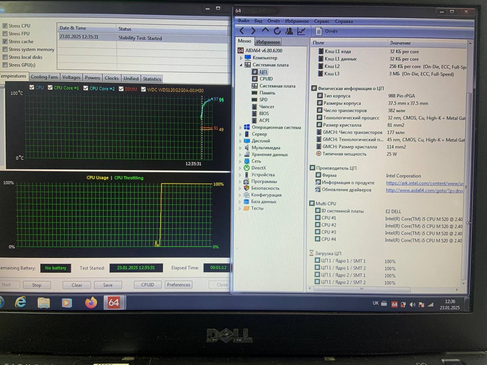The image size is (487, 365).
Task: Open the Сервис menu
Action: pos(322,21)
